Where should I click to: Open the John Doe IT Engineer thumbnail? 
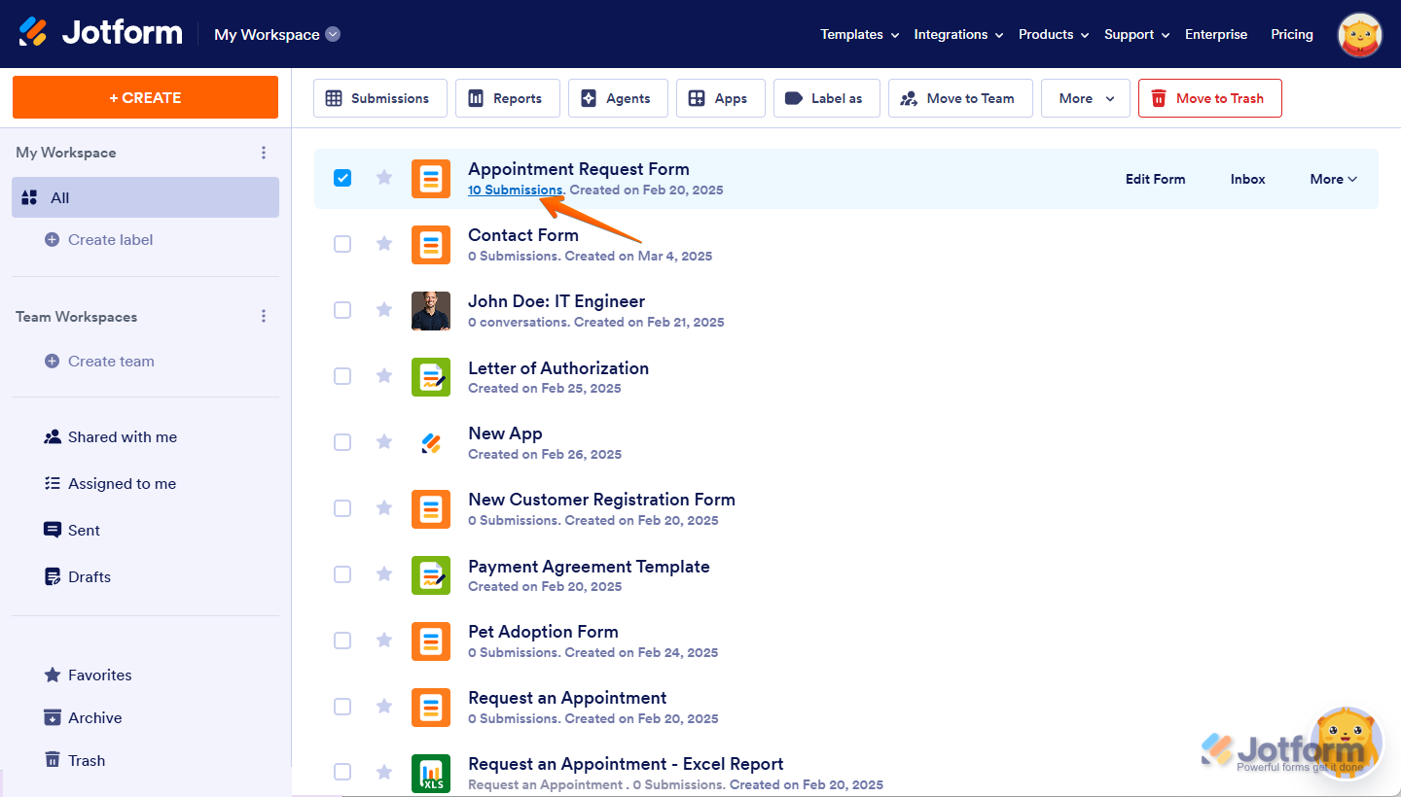tap(431, 311)
